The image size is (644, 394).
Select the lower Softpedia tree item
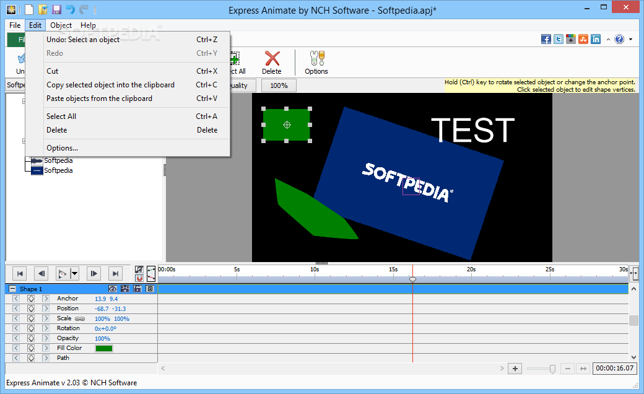pos(58,170)
